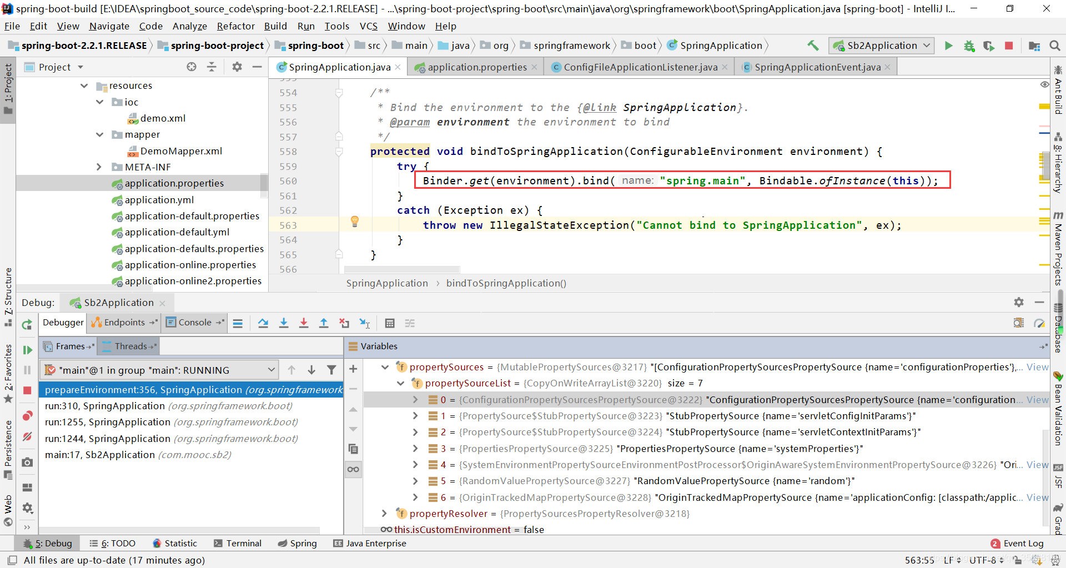This screenshot has height=568, width=1066.
Task: Click Get thread dump camera icon
Action: 27,462
